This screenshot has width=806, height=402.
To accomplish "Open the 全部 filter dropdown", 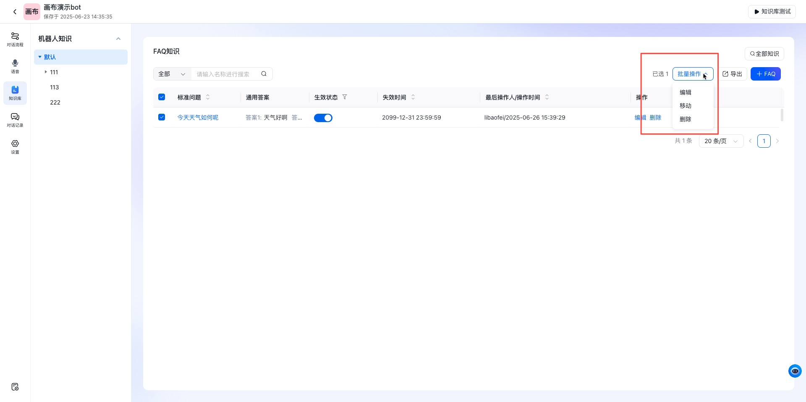I will point(172,74).
